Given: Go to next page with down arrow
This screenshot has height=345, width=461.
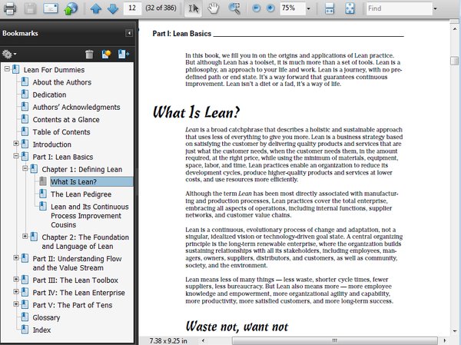Looking at the screenshot, I should (113, 8).
